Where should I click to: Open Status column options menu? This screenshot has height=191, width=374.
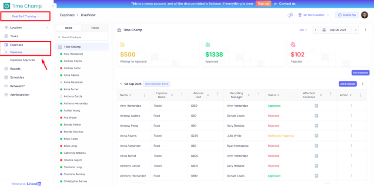290,95
